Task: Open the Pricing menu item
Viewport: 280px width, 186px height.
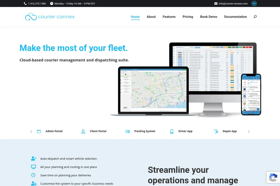Action: click(x=188, y=17)
